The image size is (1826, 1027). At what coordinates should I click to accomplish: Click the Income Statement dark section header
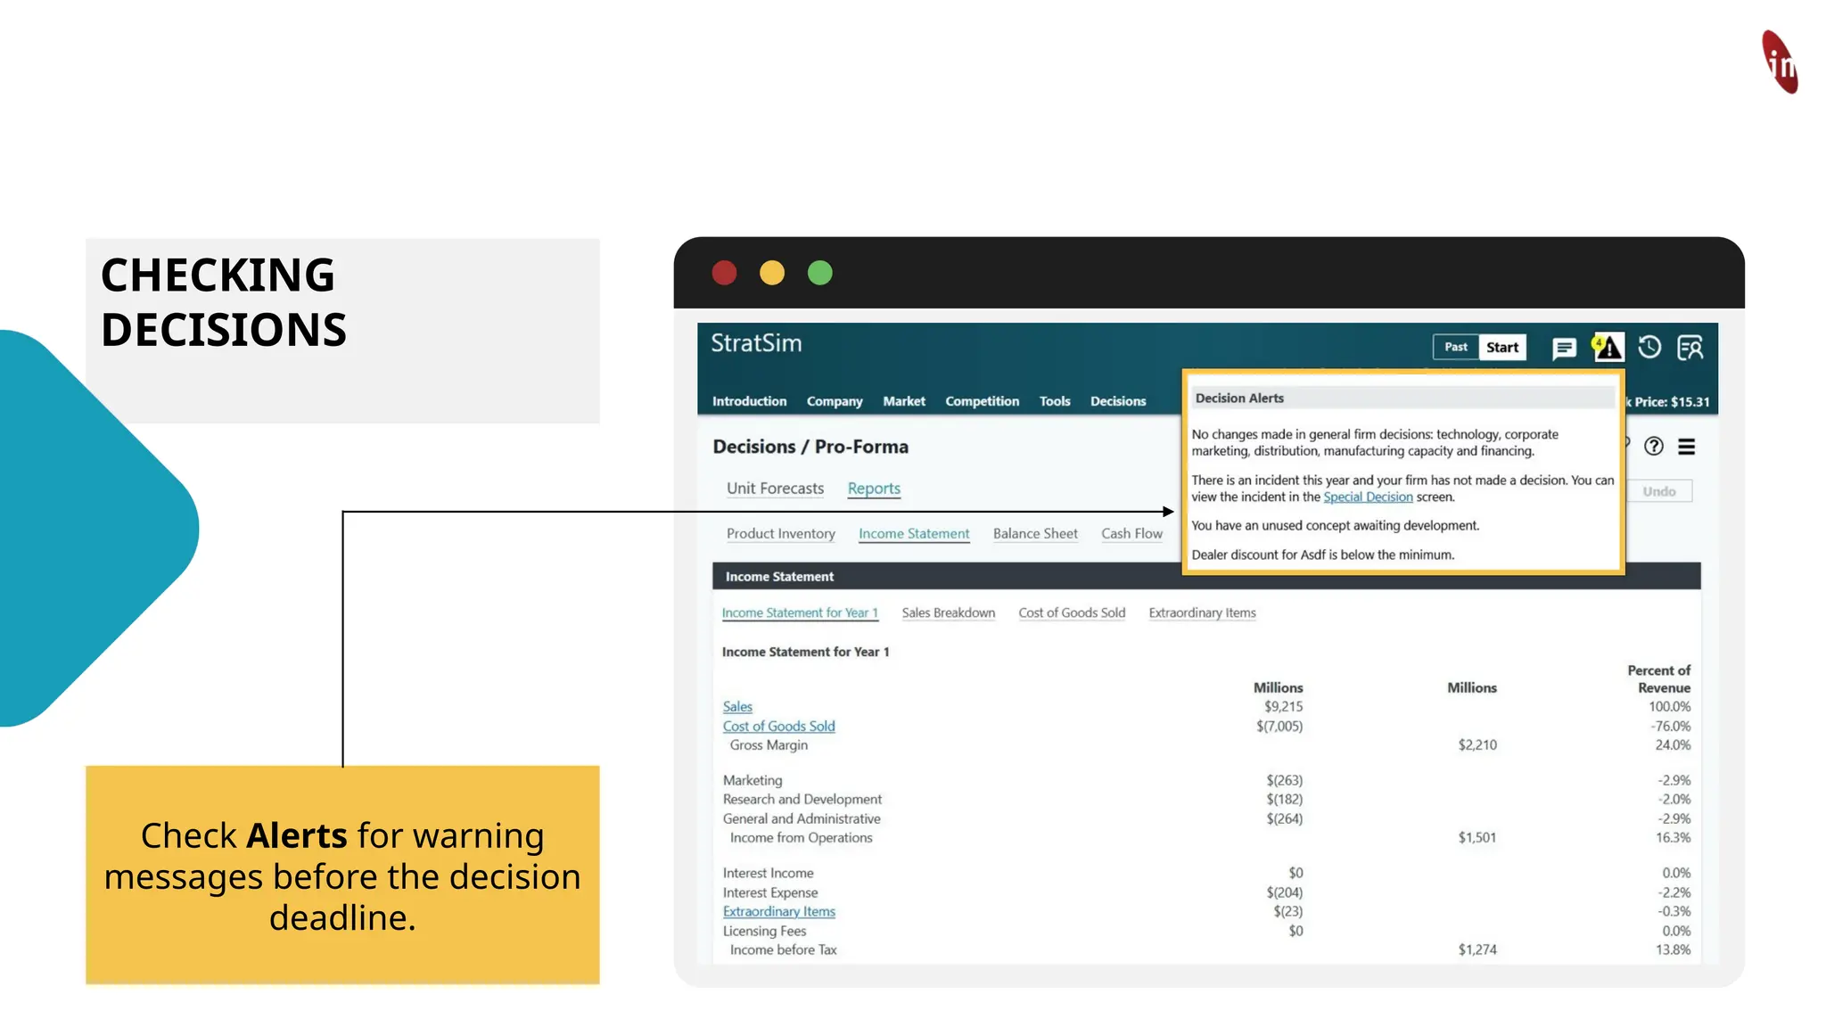tap(1206, 576)
